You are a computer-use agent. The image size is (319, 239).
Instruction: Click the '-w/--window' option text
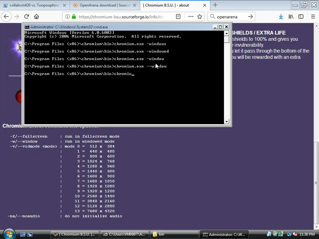tap(24, 141)
